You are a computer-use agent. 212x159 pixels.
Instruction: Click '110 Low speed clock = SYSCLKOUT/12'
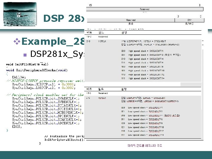[143, 131]
